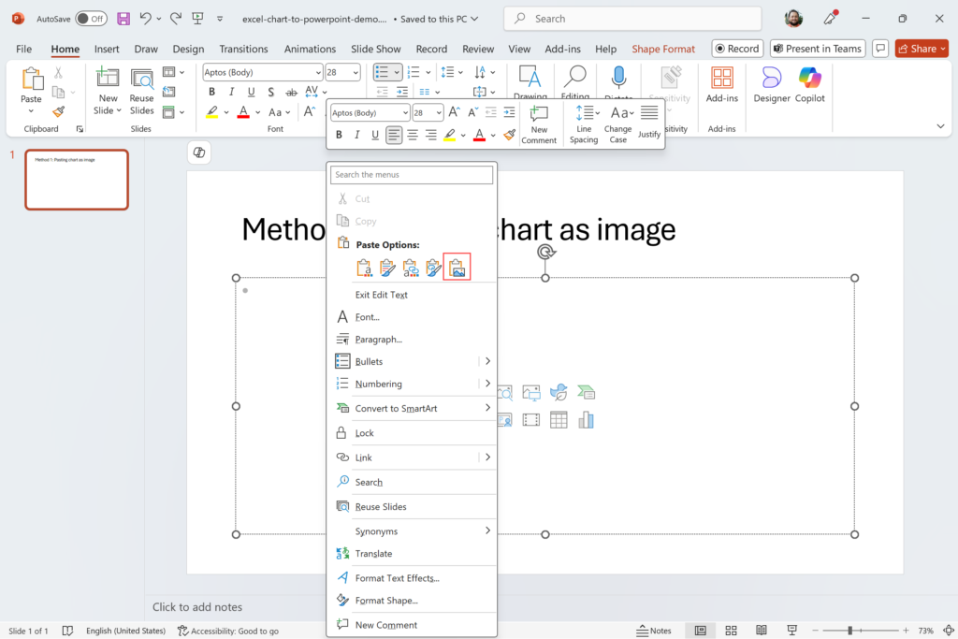Click the Present in Teams button
This screenshot has height=639, width=958.
click(817, 49)
